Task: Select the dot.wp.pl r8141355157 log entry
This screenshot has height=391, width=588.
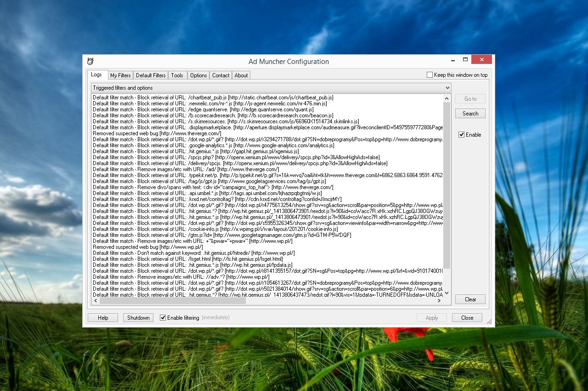Action: pyautogui.click(x=268, y=271)
